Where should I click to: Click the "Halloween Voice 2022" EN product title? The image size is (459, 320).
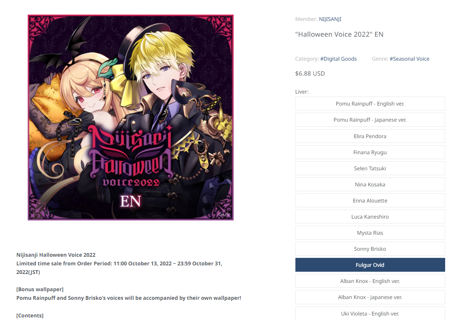click(339, 34)
